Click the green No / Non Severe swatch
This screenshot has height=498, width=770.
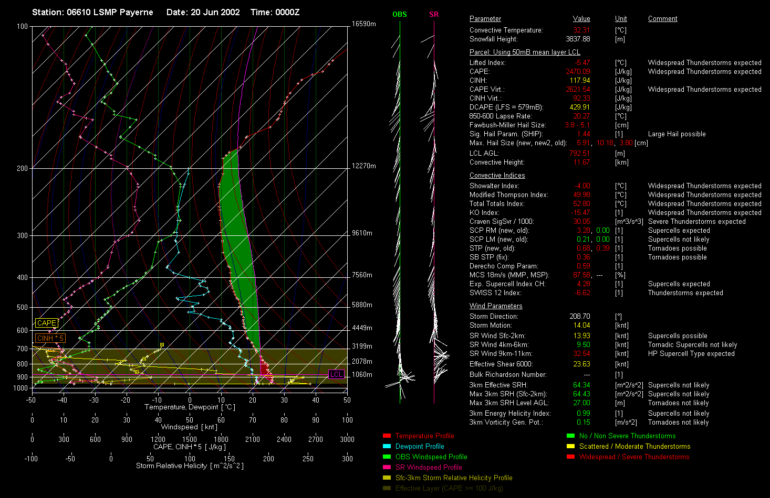(570, 436)
